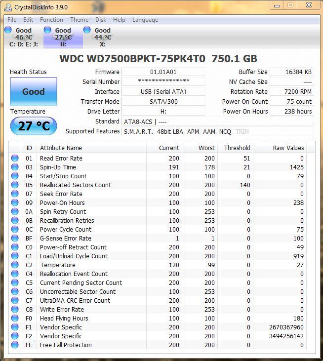
Task: Click the Transfer Mode field SATA/300
Action: pos(163,101)
